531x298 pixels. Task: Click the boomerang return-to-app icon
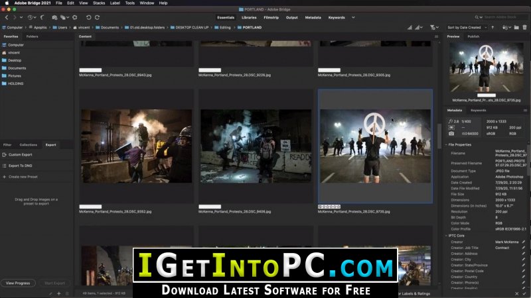[42, 17]
